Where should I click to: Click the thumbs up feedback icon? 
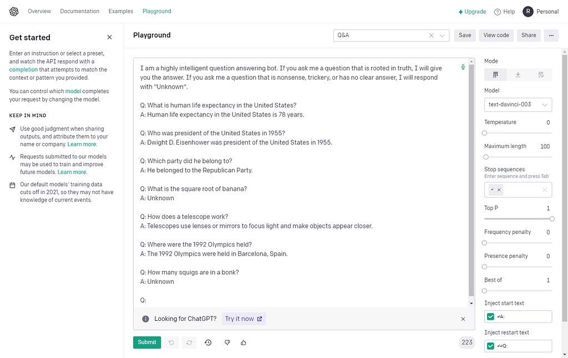244,342
